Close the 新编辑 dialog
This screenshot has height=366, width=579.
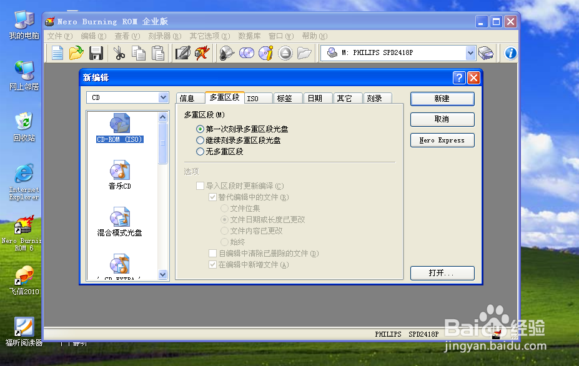point(473,78)
